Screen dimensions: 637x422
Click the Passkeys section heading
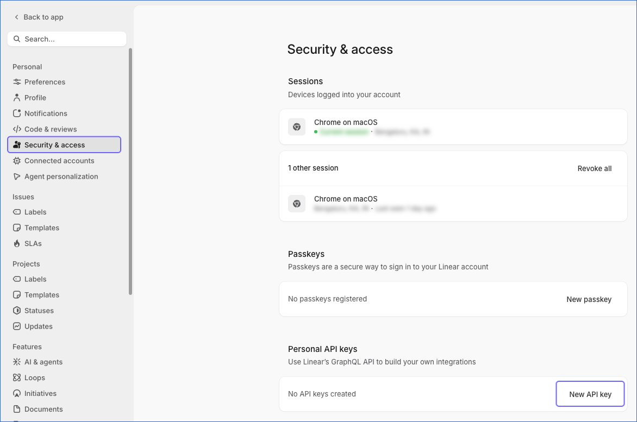306,254
